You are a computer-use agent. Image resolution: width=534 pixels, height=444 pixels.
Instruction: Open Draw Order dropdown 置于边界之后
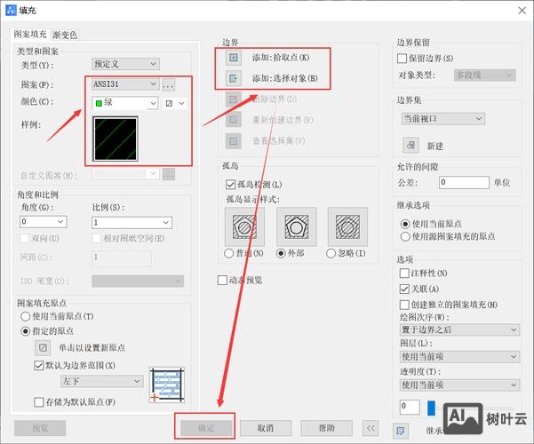459,329
